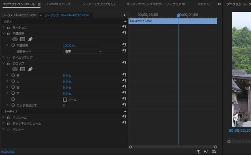
Task: Collapse the ビデオ section arrow
Action: (x=125, y=21)
